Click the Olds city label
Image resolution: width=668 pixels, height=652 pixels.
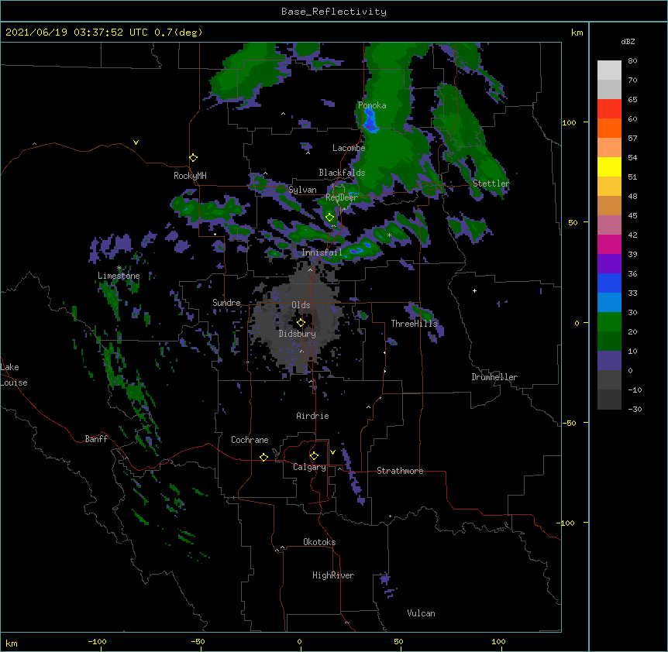[x=301, y=305]
